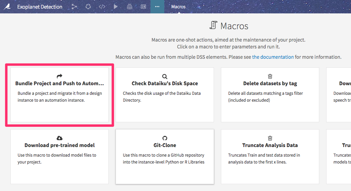Click the Macros page heading scroll icon
This screenshot has width=351, height=191.
[x=213, y=25]
